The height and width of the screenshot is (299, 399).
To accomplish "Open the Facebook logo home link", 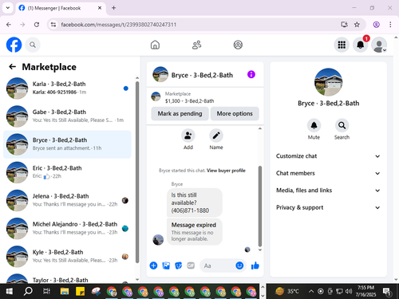I will pos(14,45).
